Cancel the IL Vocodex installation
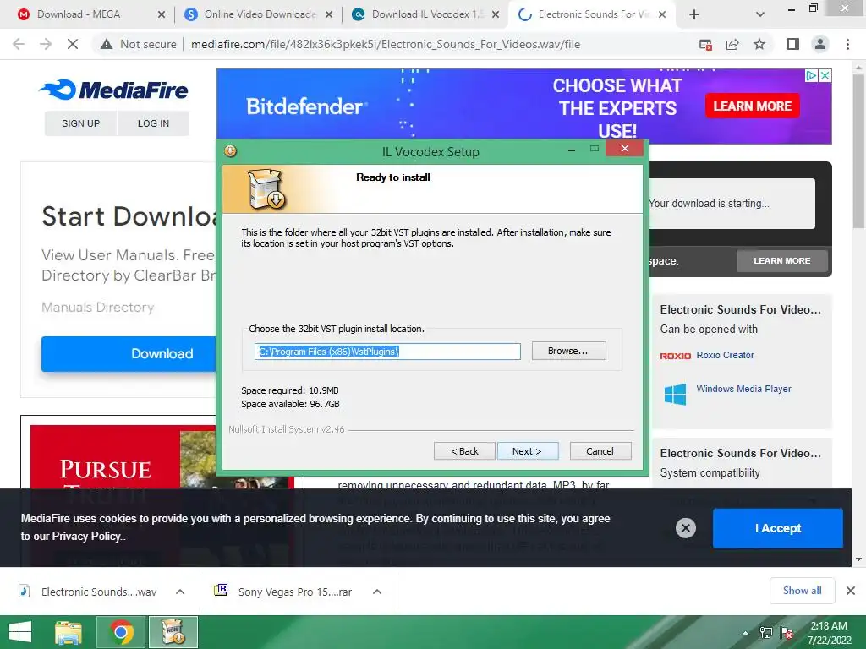 (x=600, y=451)
